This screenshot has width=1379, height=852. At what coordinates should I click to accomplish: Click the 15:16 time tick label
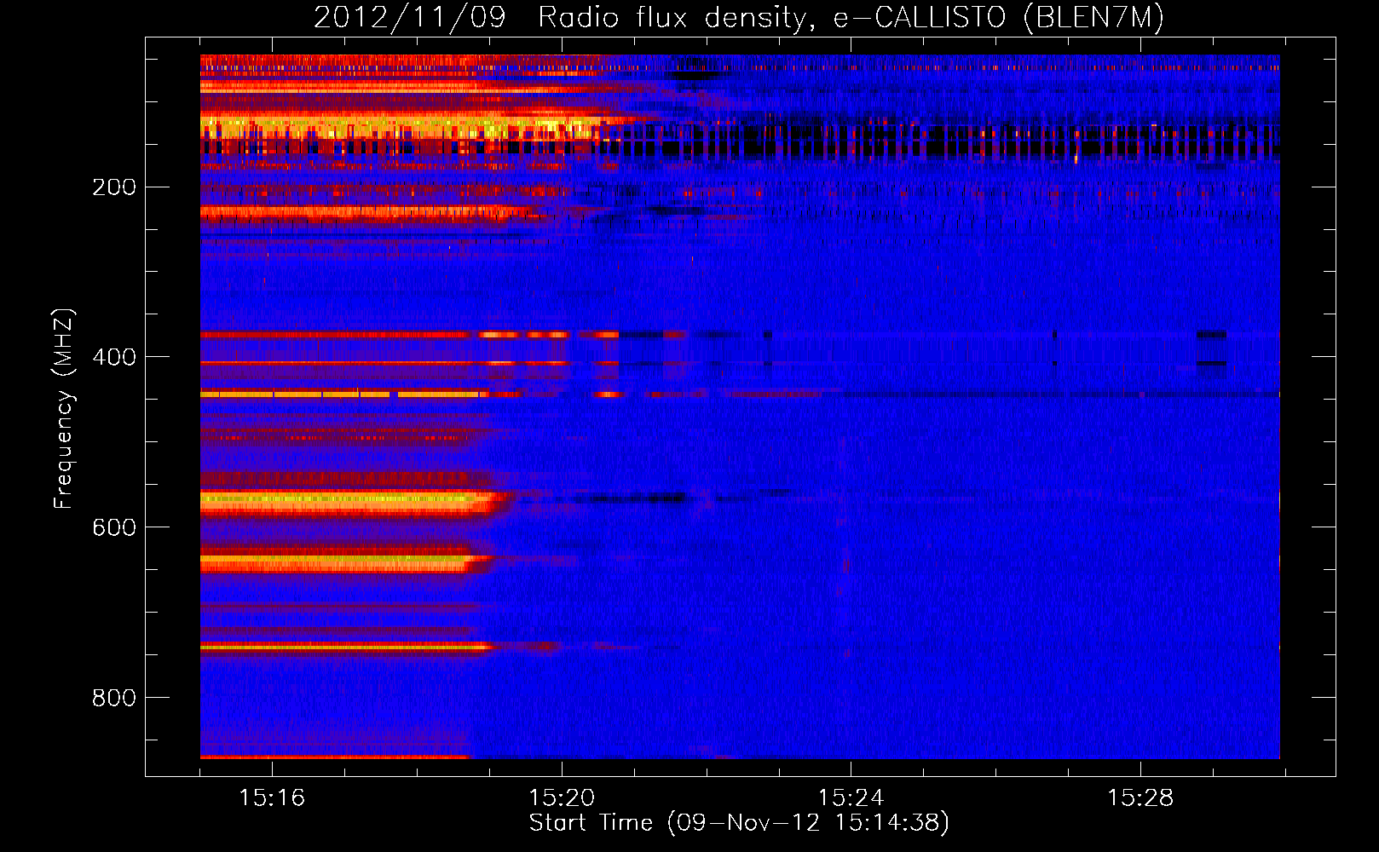pos(272,798)
